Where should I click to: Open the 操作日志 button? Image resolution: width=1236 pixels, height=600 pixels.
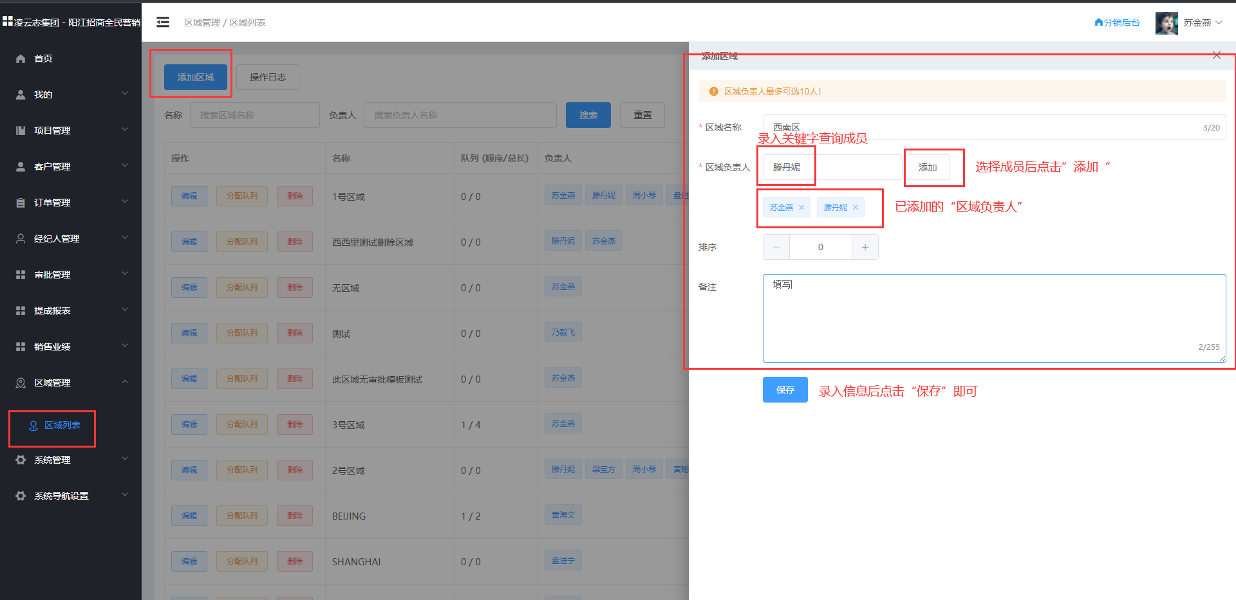click(268, 77)
